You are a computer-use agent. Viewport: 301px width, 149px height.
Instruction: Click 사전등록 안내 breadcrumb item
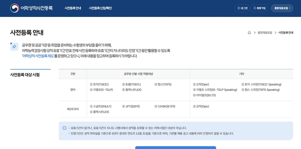(x=286, y=33)
